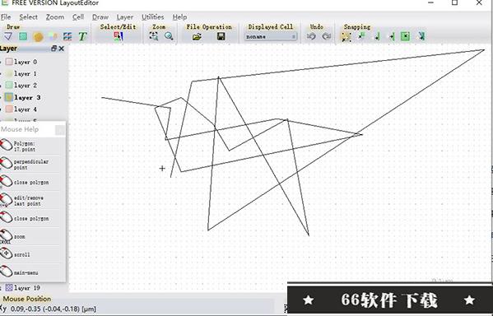
Task: Click the open file folder icon
Action: pos(197,36)
